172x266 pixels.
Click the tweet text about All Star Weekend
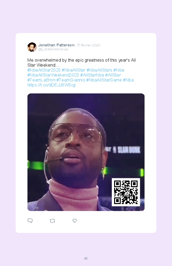coord(81,63)
